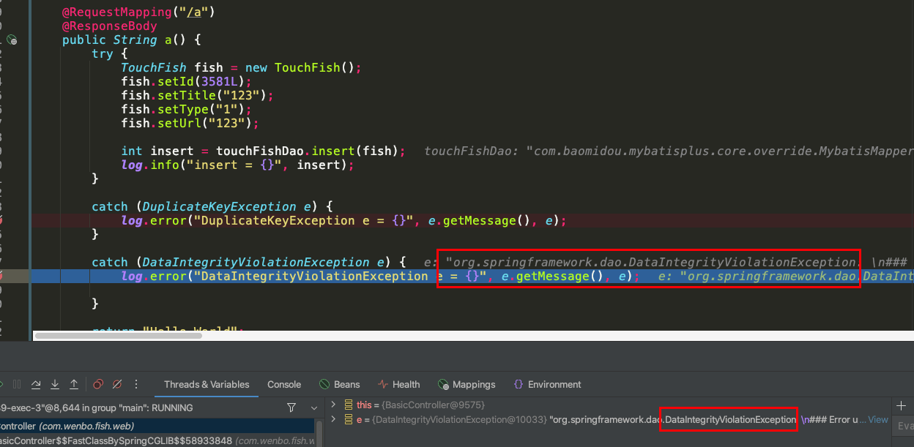This screenshot has height=447, width=914.
Task: Click the Step Over debugger icon
Action: (35, 384)
